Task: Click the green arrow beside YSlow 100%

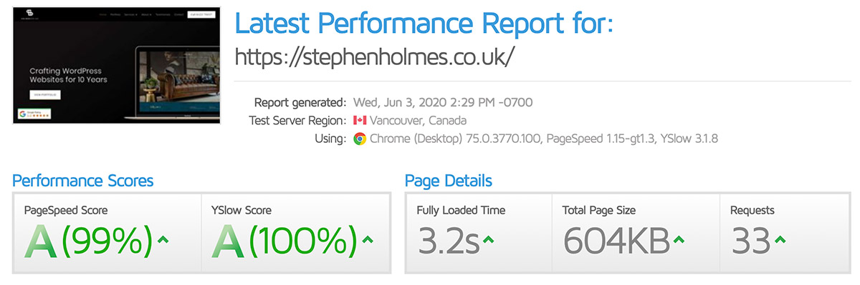Action: pos(368,239)
